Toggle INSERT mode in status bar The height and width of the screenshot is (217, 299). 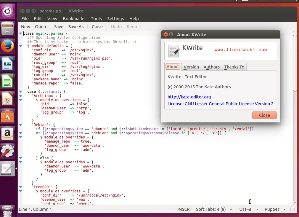(x=185, y=209)
